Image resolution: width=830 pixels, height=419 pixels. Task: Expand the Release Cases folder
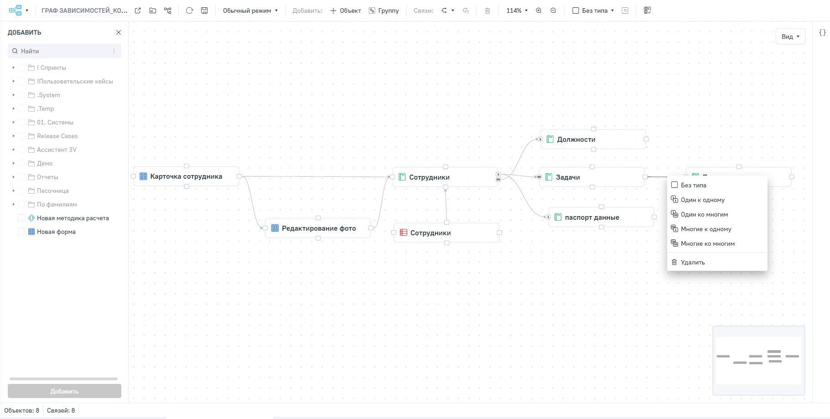pyautogui.click(x=14, y=136)
